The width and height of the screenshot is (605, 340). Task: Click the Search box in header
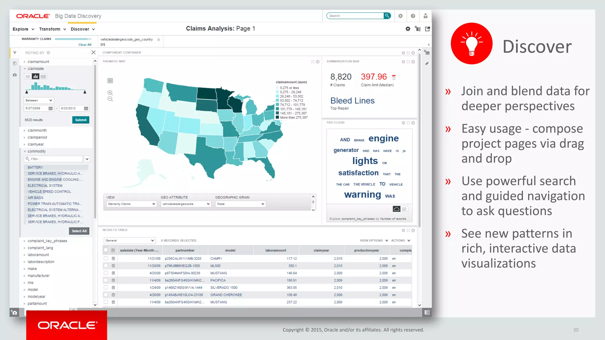[355, 16]
